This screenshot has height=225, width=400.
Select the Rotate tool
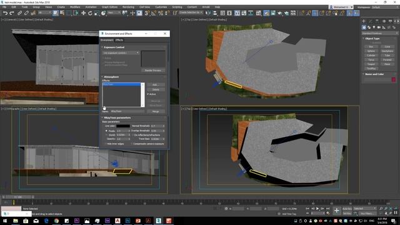[90, 13]
